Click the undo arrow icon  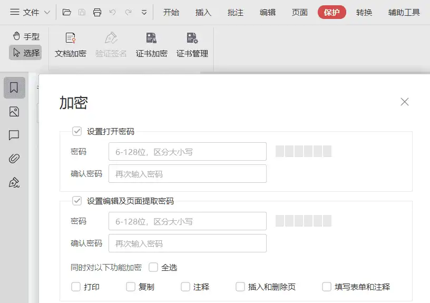pos(113,12)
